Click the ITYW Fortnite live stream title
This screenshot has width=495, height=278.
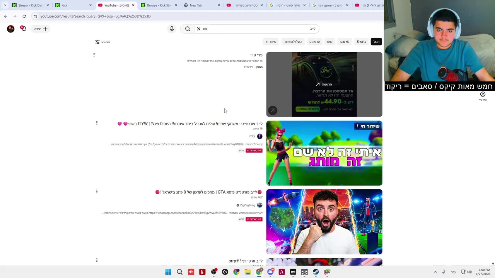190,124
